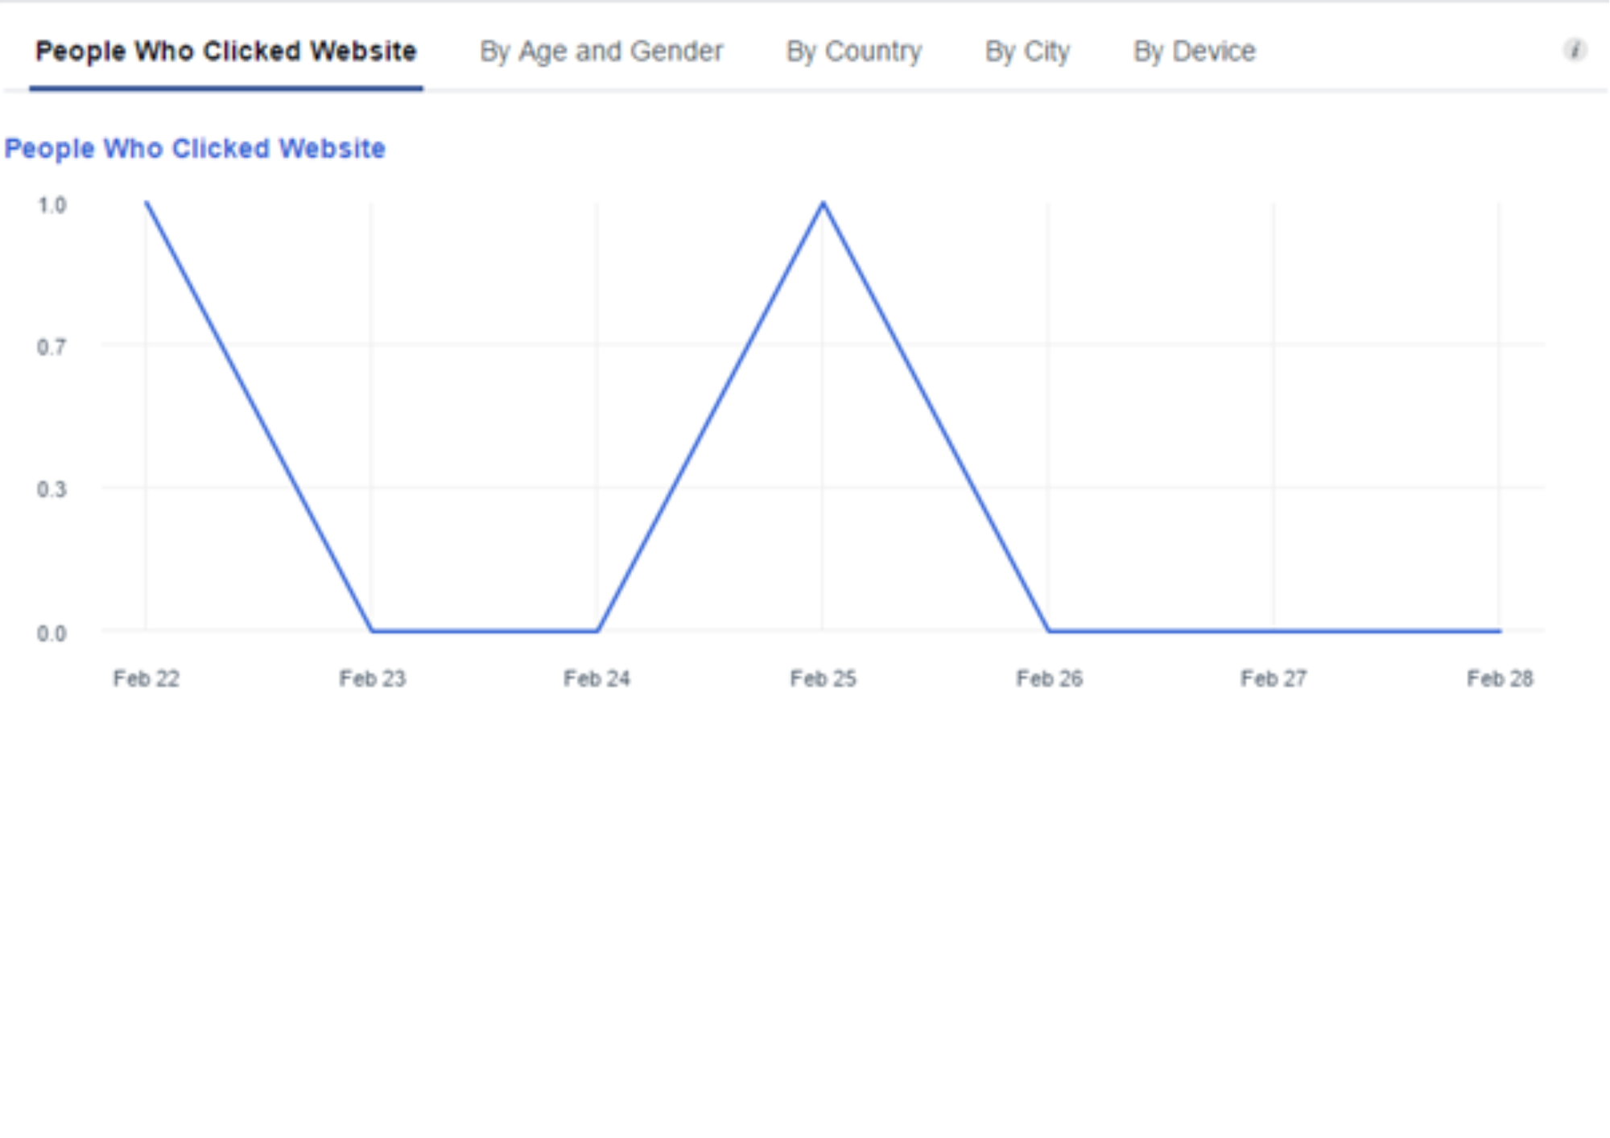The width and height of the screenshot is (1610, 1138).
Task: Open the By Device tab
Action: coord(1194,52)
